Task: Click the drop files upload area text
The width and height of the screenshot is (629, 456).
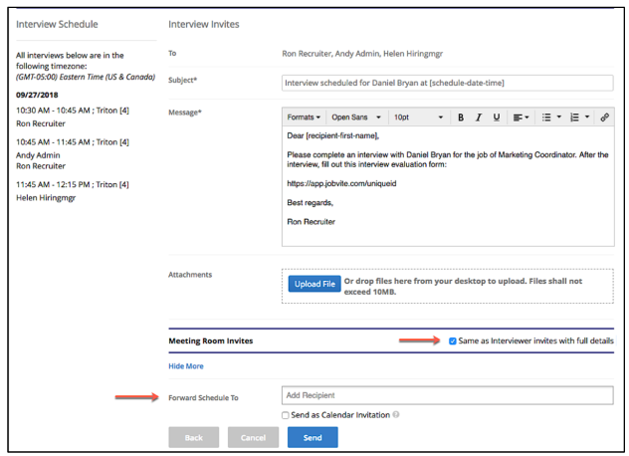Action: pos(463,286)
